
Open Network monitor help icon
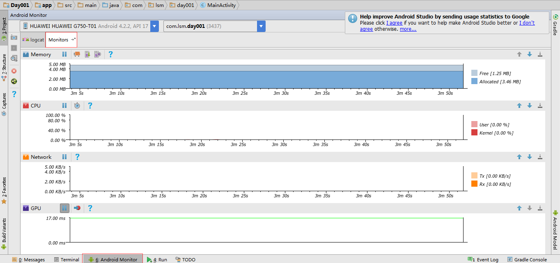click(77, 157)
